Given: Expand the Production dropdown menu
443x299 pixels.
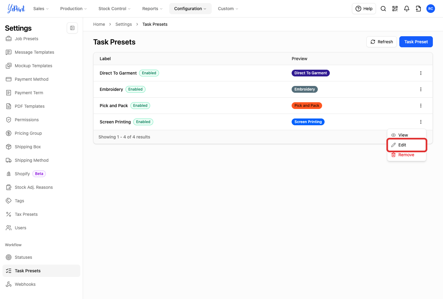Looking at the screenshot, I should click(74, 9).
